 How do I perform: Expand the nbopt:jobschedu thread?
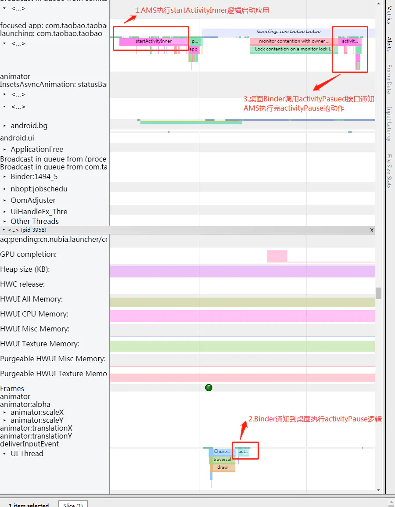(4, 189)
